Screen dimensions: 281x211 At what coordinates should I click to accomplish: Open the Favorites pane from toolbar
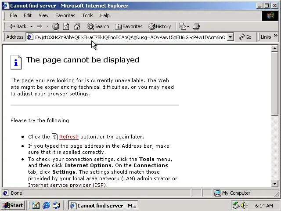[129, 26]
